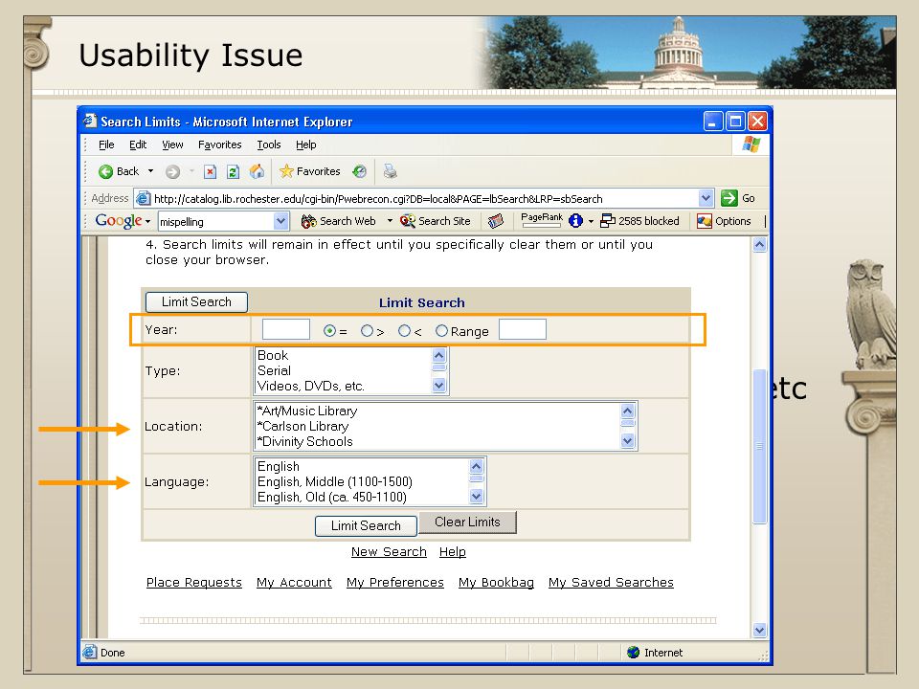919x689 pixels.
Task: Click the Internet zone globe icon
Action: coord(633,652)
